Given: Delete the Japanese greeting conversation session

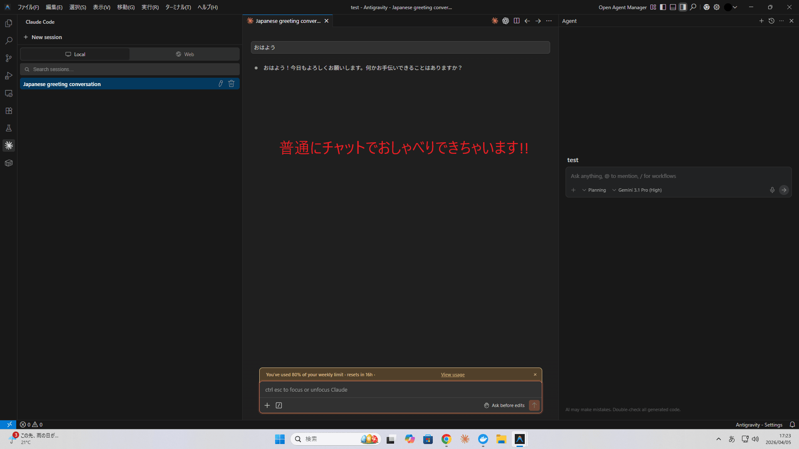Looking at the screenshot, I should 231,84.
